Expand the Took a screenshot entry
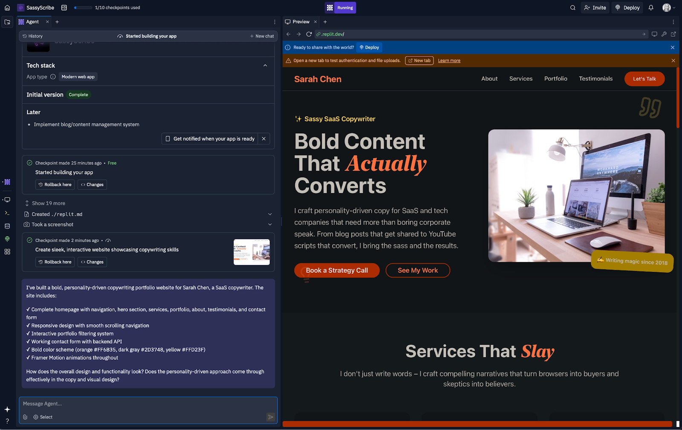 coord(270,224)
